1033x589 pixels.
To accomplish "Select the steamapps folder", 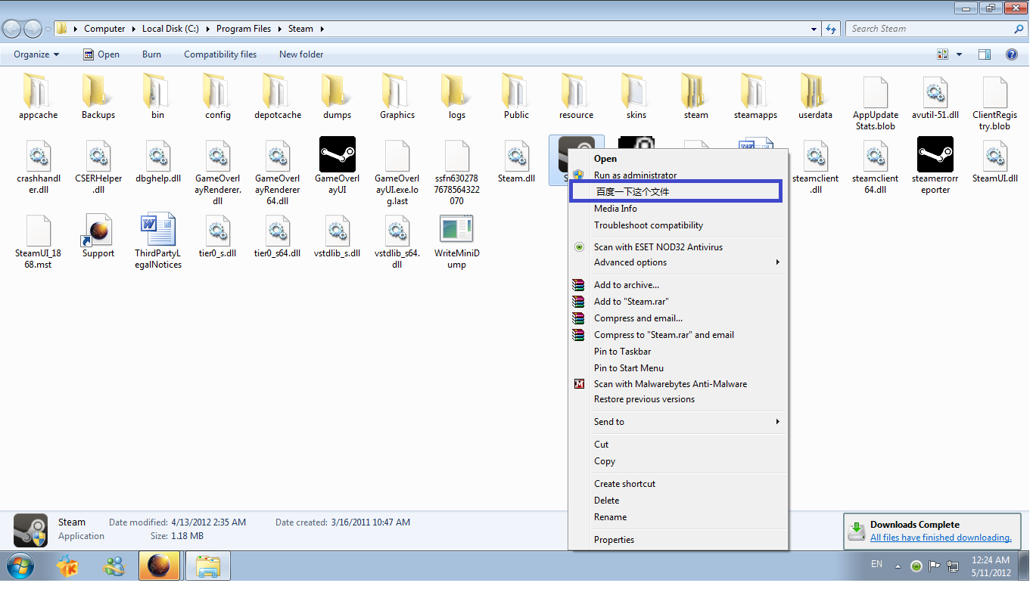I will (x=755, y=97).
